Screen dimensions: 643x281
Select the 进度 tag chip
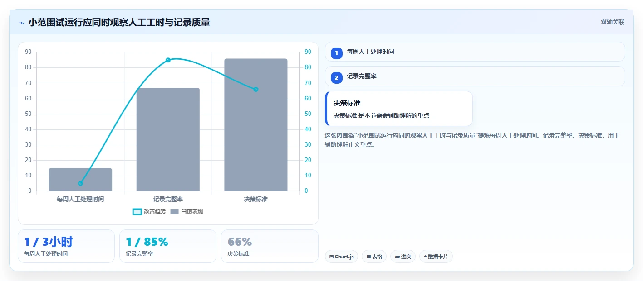[x=403, y=257]
